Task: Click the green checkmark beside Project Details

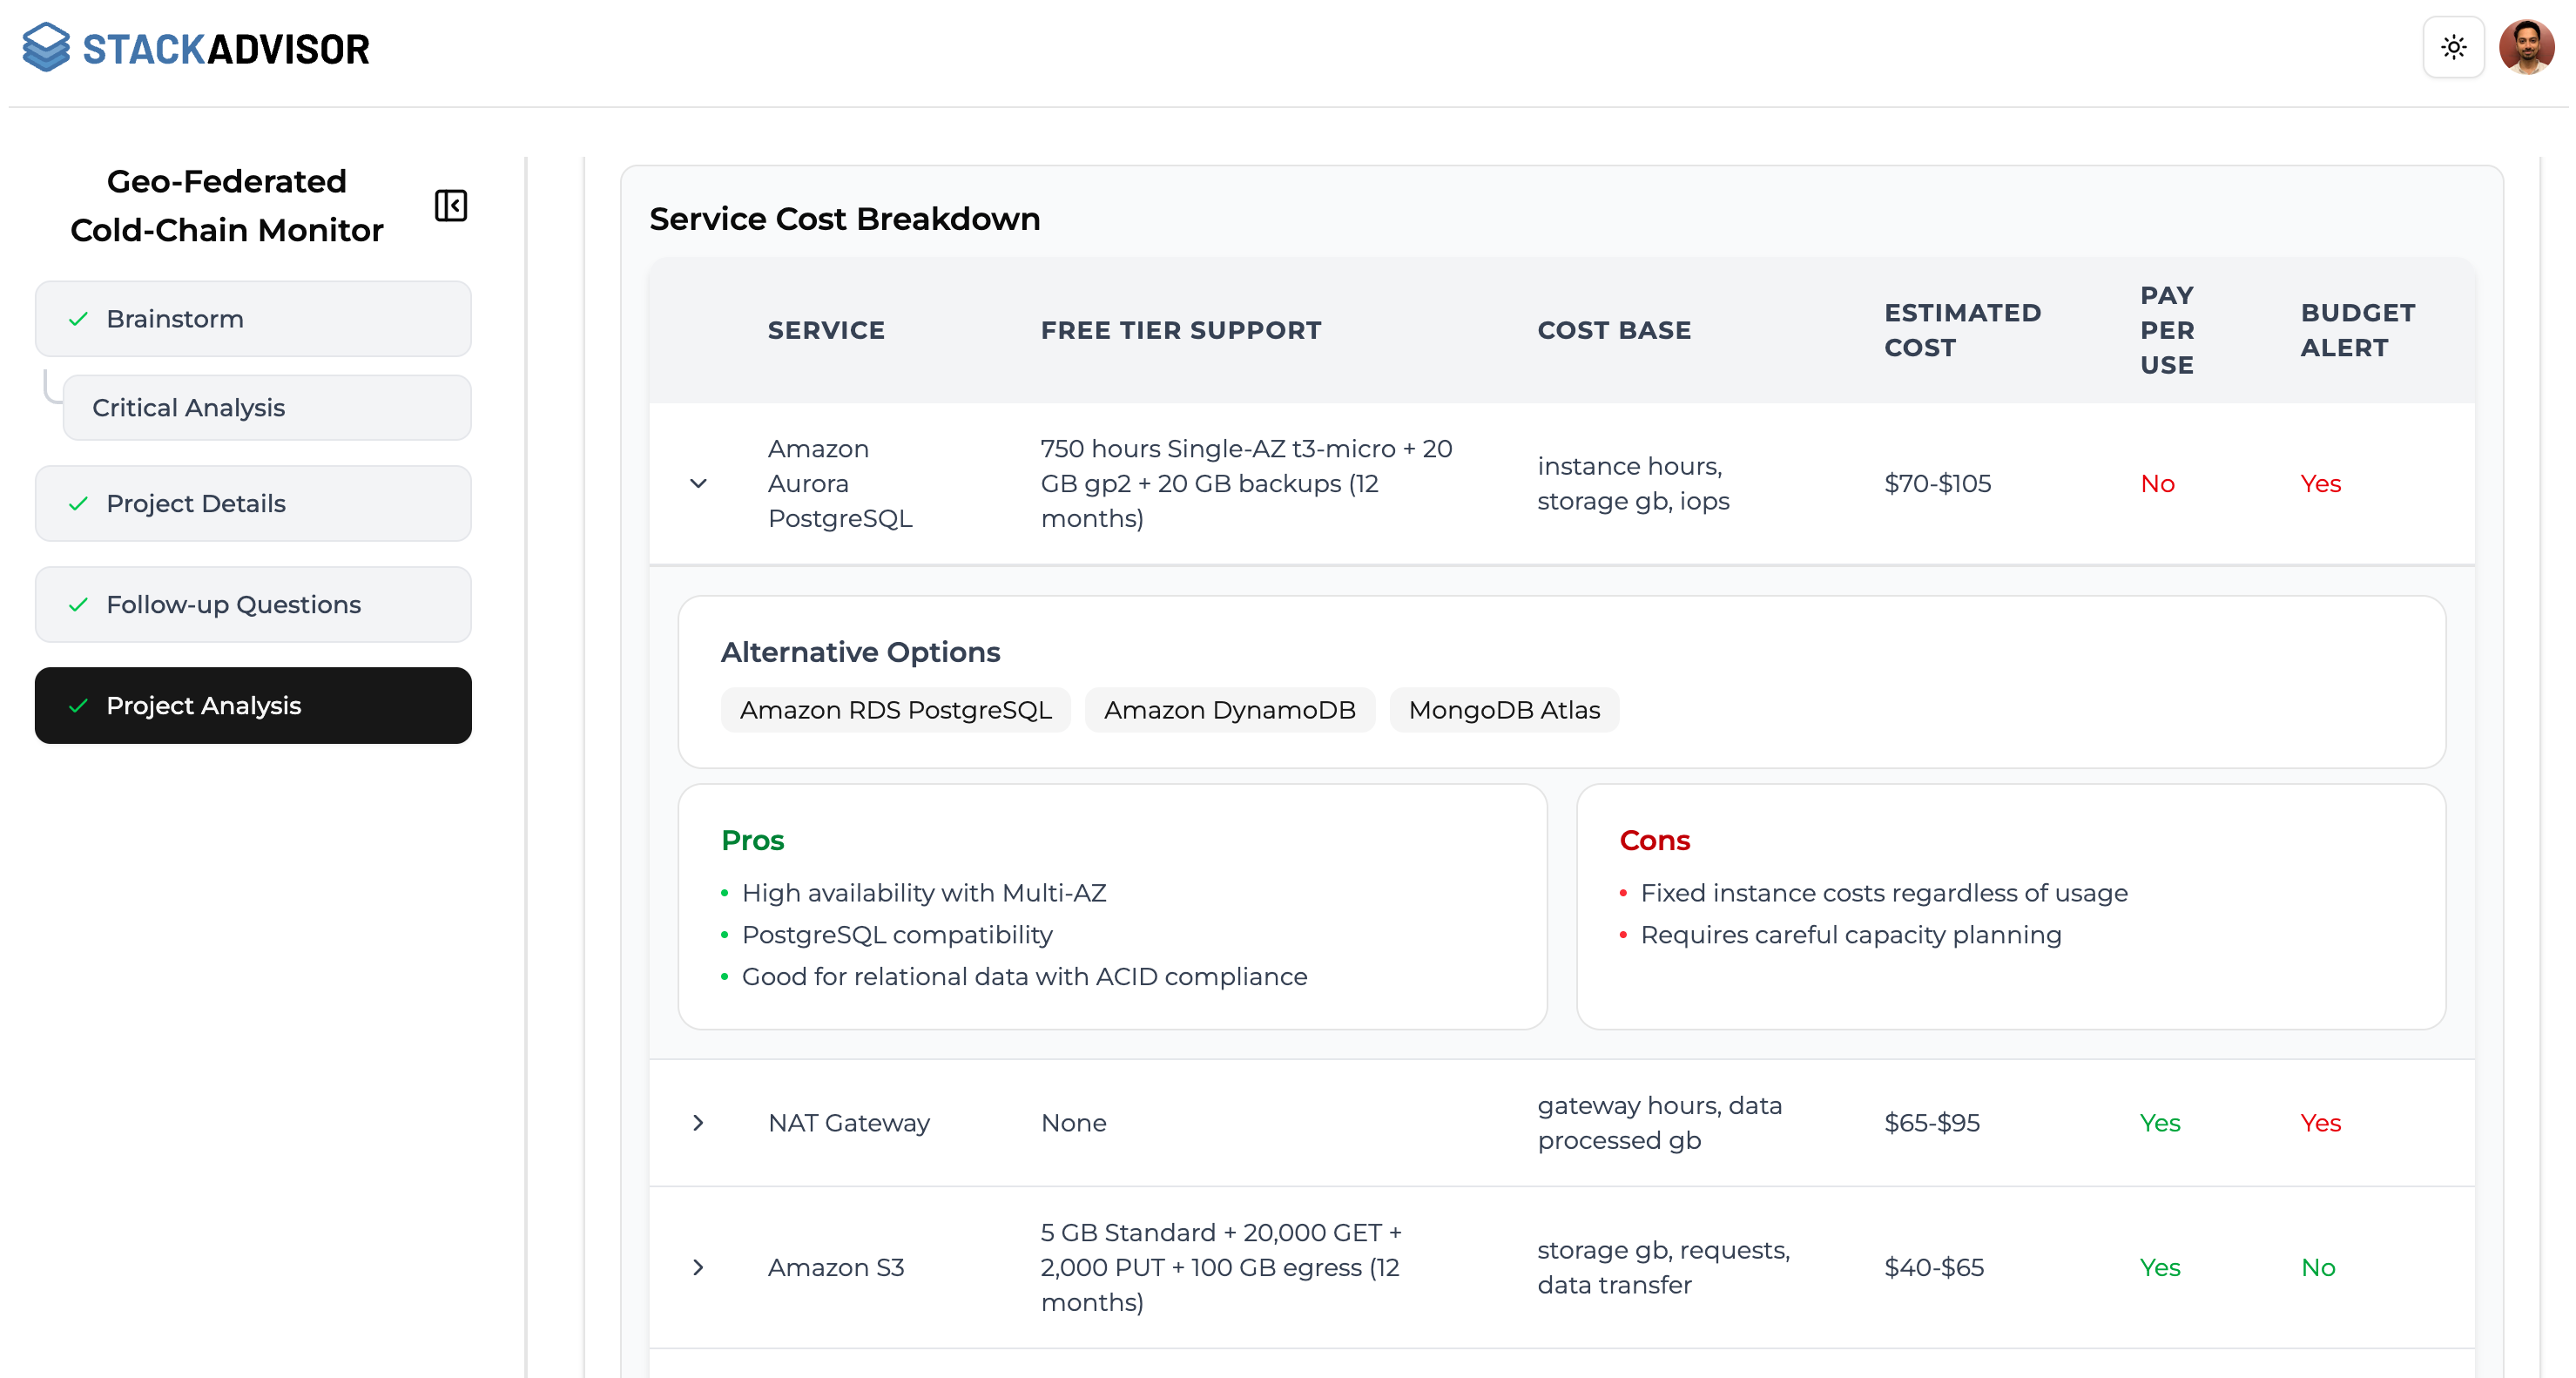Action: [78, 503]
